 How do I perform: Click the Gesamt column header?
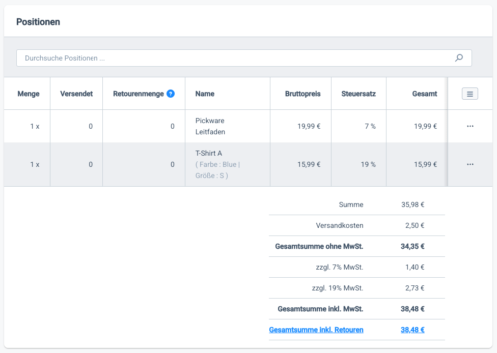pyautogui.click(x=424, y=94)
